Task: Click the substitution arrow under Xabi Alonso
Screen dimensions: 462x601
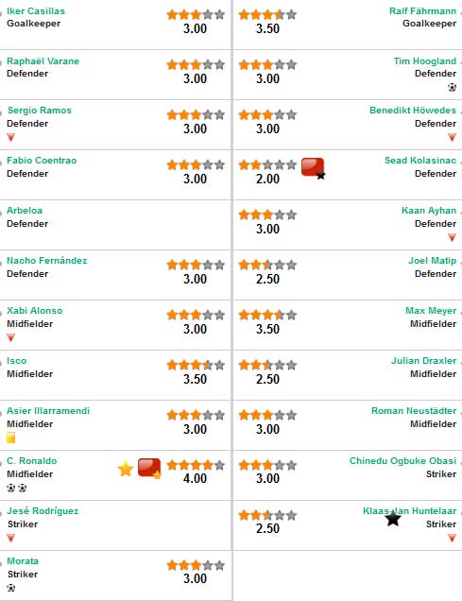Action: pyautogui.click(x=10, y=337)
